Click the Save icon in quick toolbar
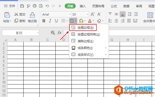 22,6
